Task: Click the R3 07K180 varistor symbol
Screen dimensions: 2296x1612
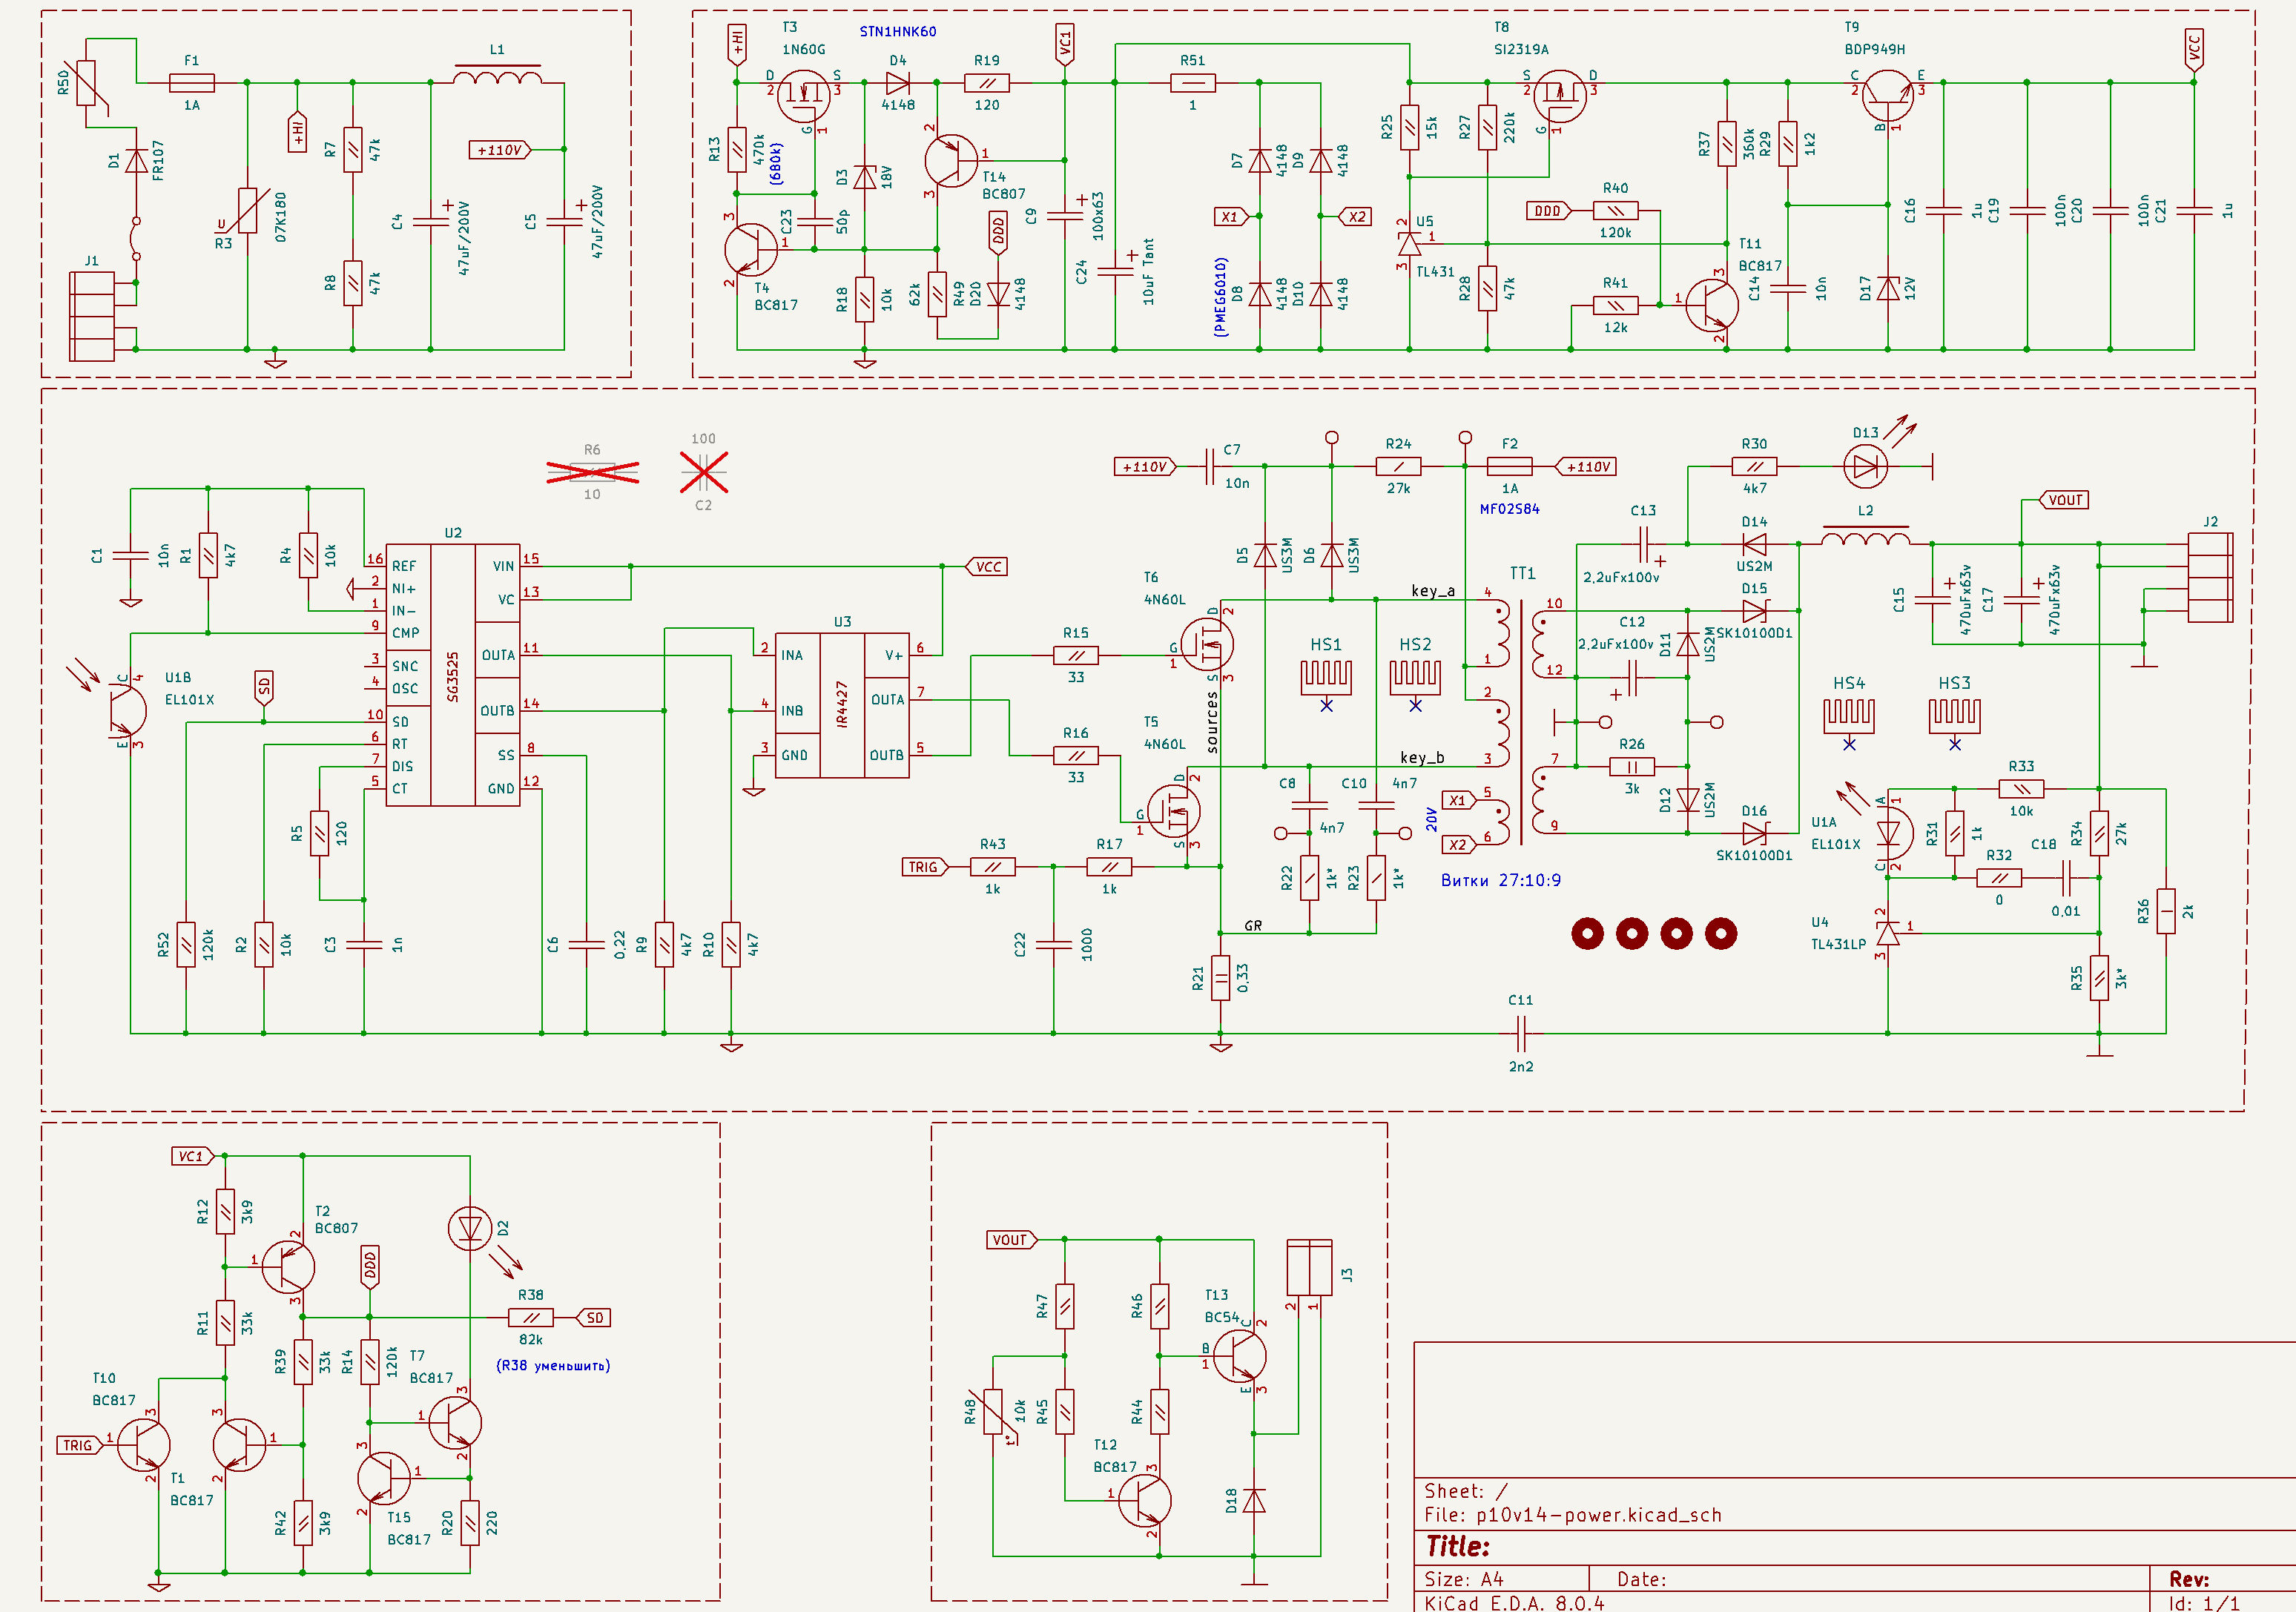Action: tap(247, 210)
